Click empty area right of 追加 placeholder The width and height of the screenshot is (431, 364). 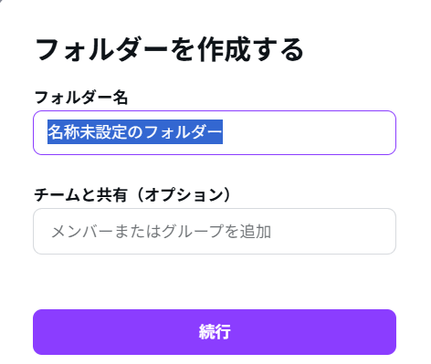tap(331, 231)
